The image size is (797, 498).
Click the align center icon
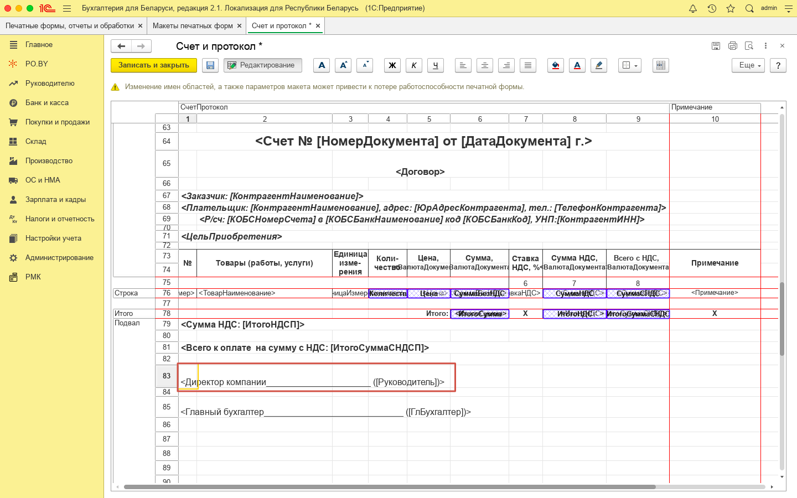[485, 65]
